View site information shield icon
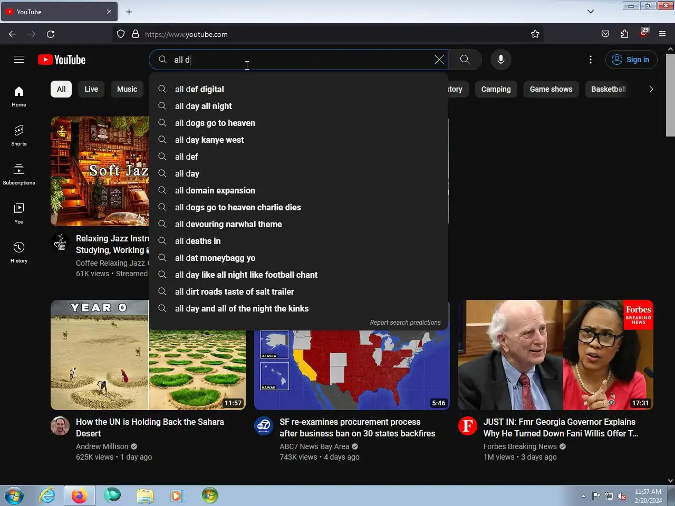The width and height of the screenshot is (675, 506). click(x=121, y=34)
